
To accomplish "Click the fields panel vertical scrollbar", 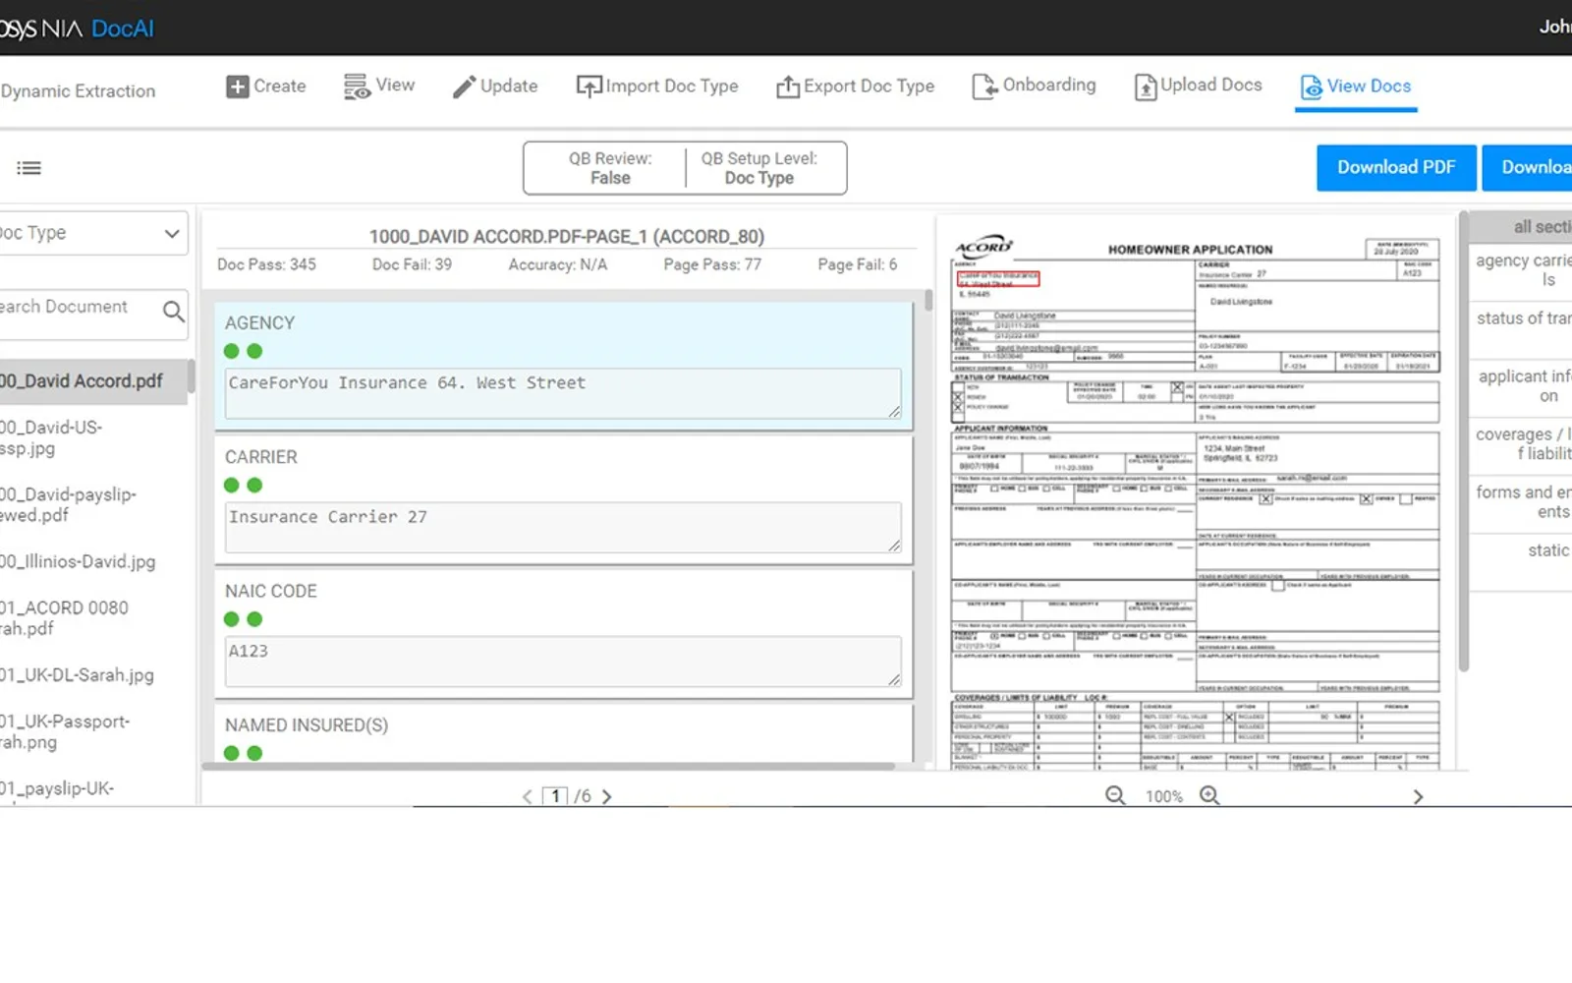I will pyautogui.click(x=928, y=301).
